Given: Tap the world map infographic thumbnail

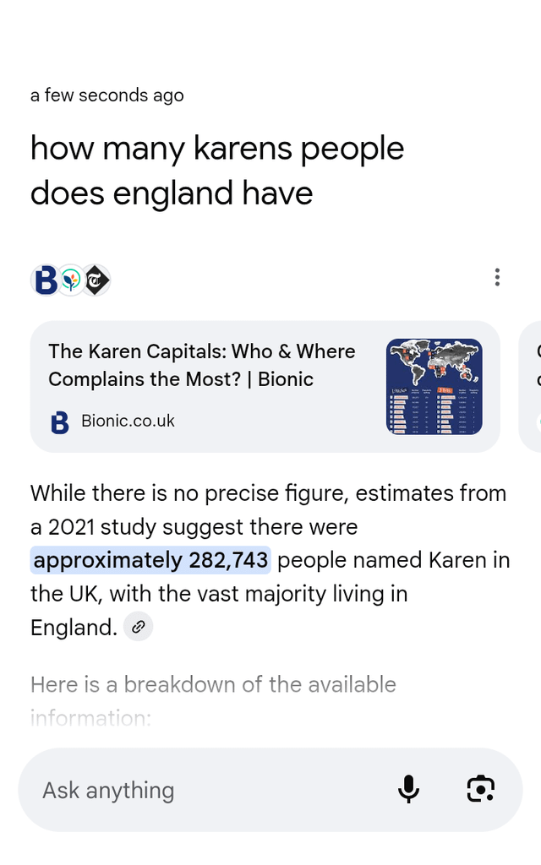Looking at the screenshot, I should (x=434, y=385).
